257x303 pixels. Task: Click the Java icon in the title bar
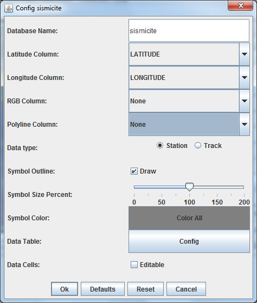tap(9, 8)
